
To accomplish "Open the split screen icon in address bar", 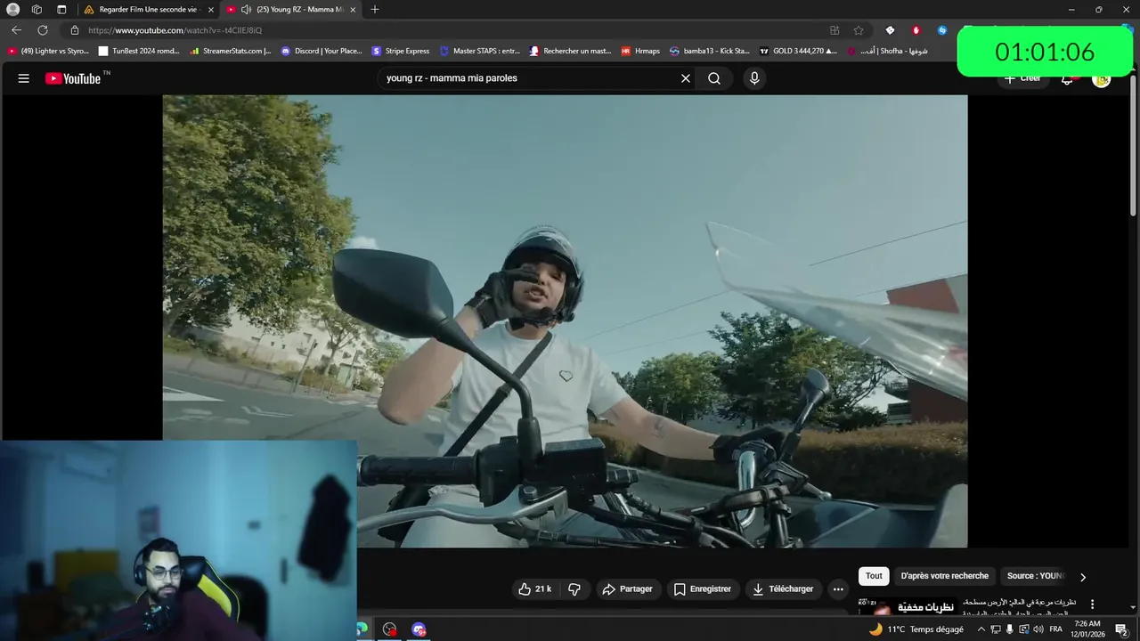I will pyautogui.click(x=835, y=29).
